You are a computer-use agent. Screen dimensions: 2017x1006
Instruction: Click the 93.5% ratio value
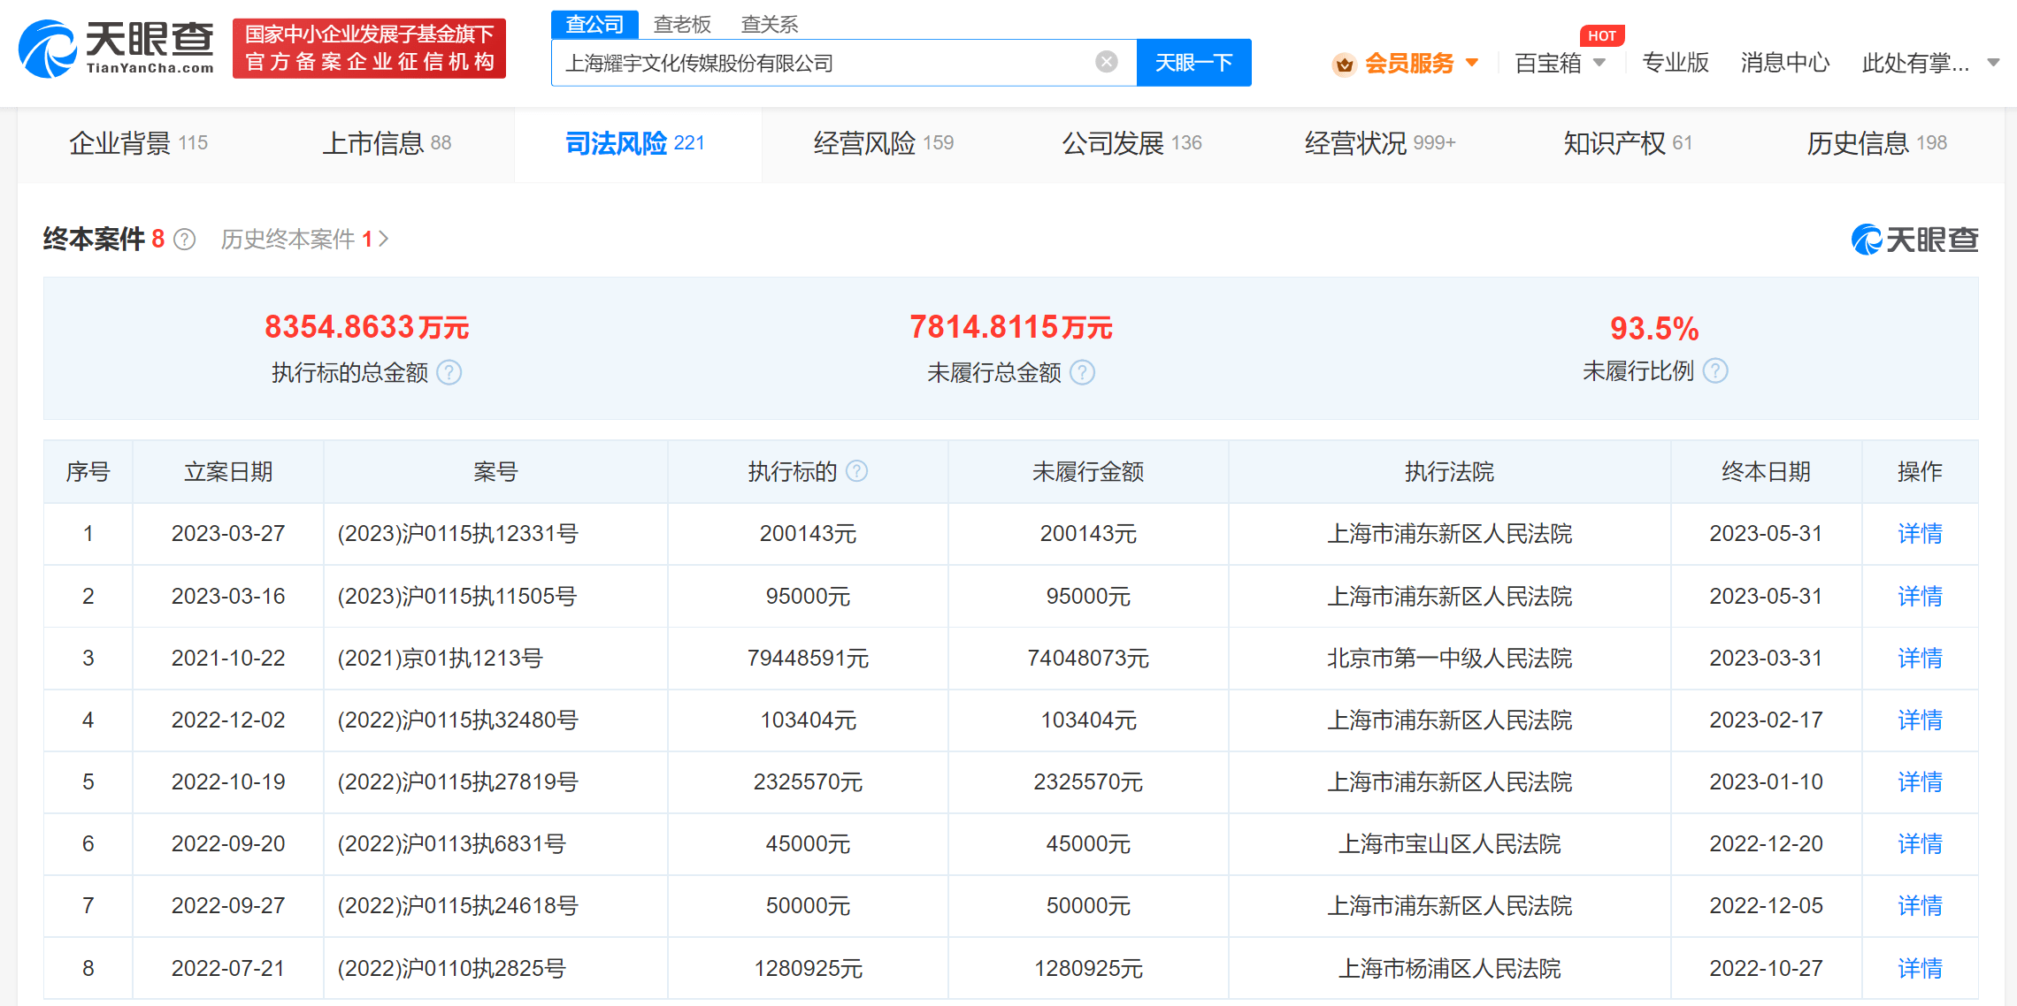[1654, 329]
